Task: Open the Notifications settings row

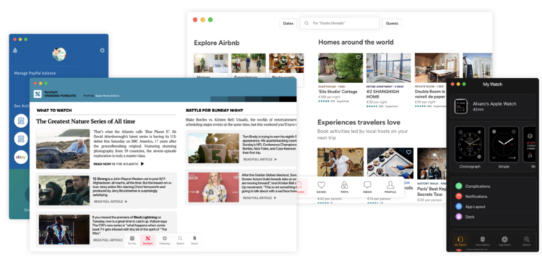Action: 493,197
